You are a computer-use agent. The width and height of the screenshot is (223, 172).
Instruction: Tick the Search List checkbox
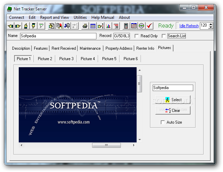[x=164, y=36]
